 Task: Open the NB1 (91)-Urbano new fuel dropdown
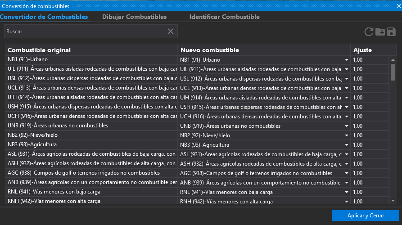click(346, 59)
